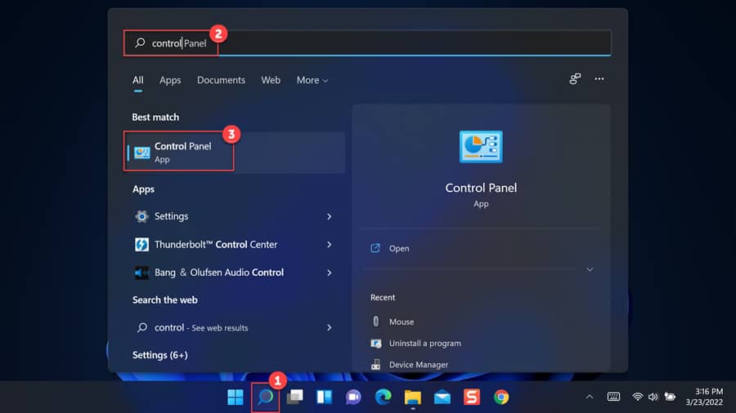Image resolution: width=736 pixels, height=413 pixels.
Task: Switch to the Web filter tab
Action: tap(271, 80)
